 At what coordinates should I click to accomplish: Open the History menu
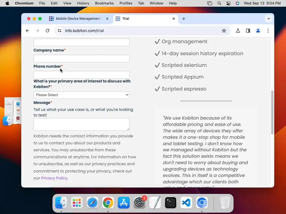point(83,3)
